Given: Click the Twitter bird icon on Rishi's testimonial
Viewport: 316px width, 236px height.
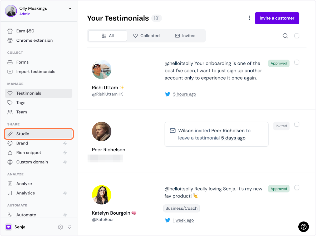Looking at the screenshot, I should pyautogui.click(x=167, y=94).
